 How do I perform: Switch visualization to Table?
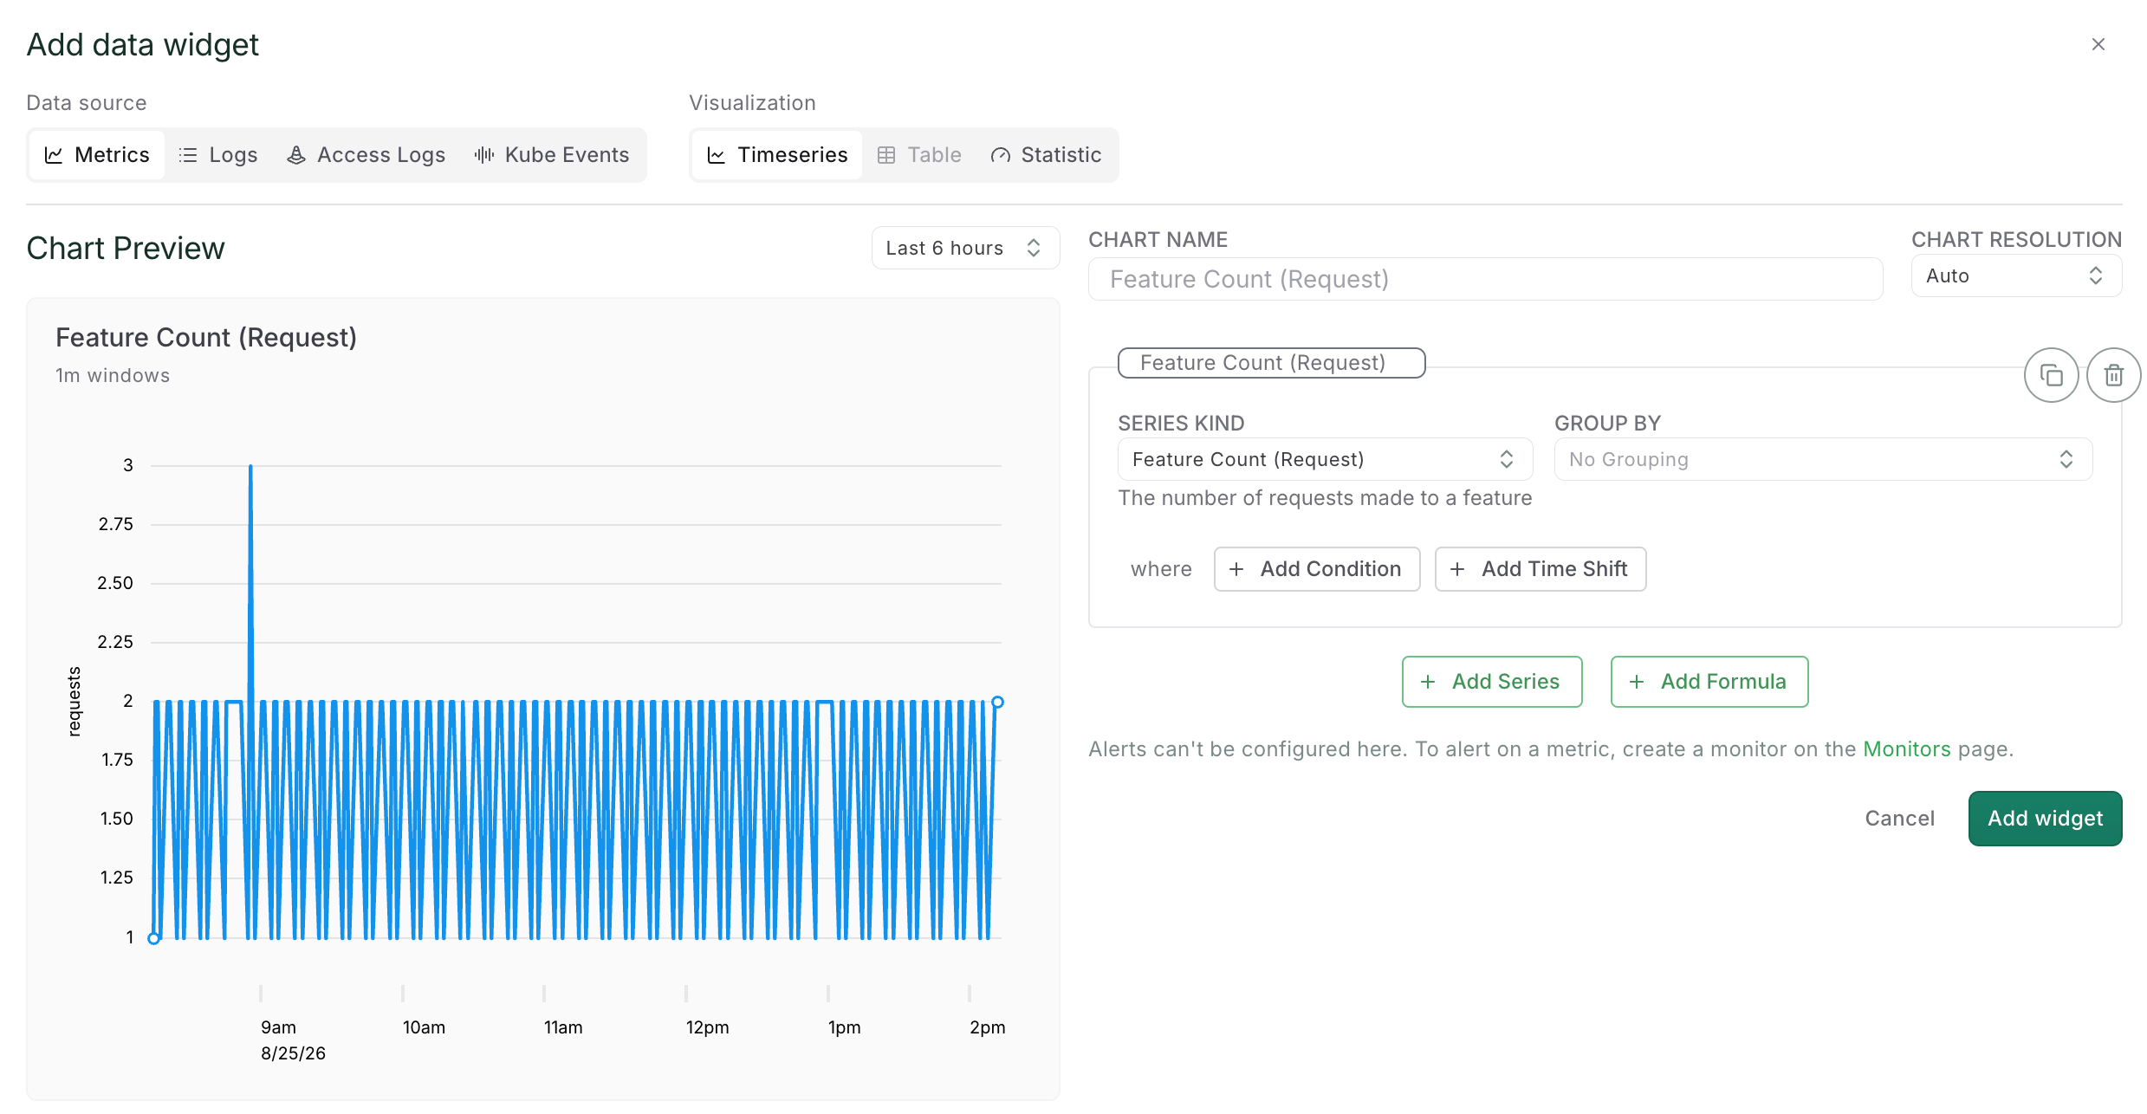tap(919, 155)
